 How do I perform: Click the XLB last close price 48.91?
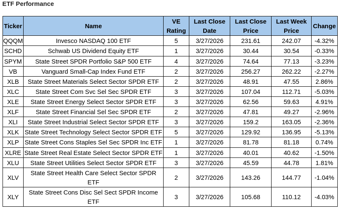[250, 82]
